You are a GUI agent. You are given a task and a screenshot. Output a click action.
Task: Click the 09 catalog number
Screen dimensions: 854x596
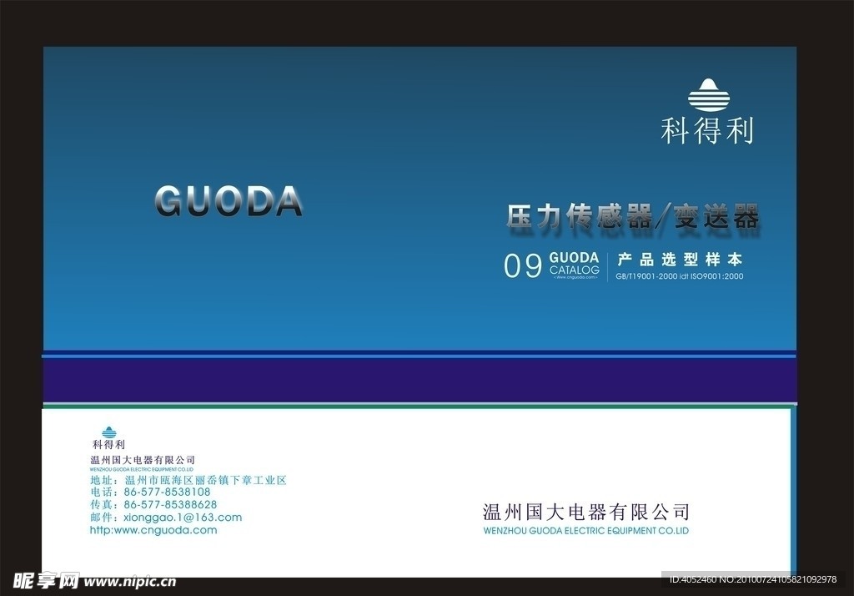click(523, 266)
